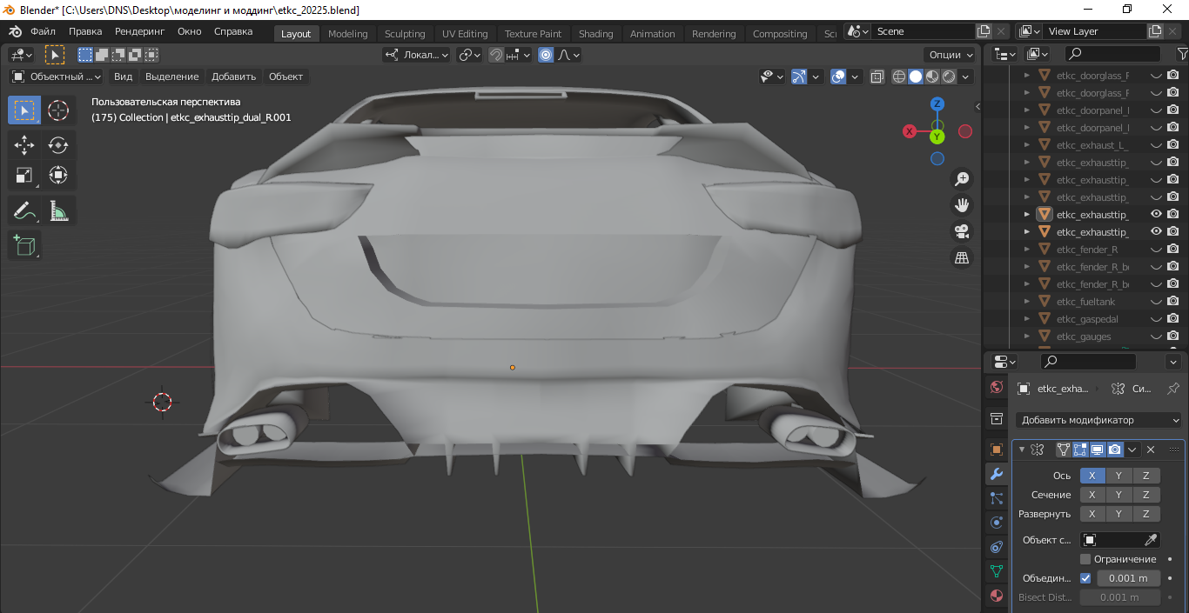The height and width of the screenshot is (613, 1189).
Task: Hide etkc_exhausttip object with the eye icon
Action: (x=1156, y=214)
